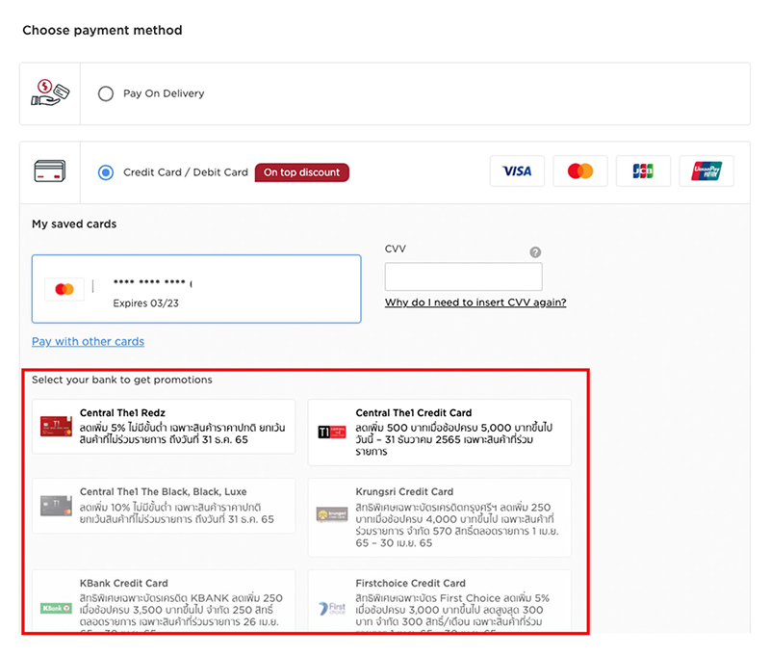This screenshot has height=656, width=770.
Task: Click the UnionPay logo
Action: point(706,171)
